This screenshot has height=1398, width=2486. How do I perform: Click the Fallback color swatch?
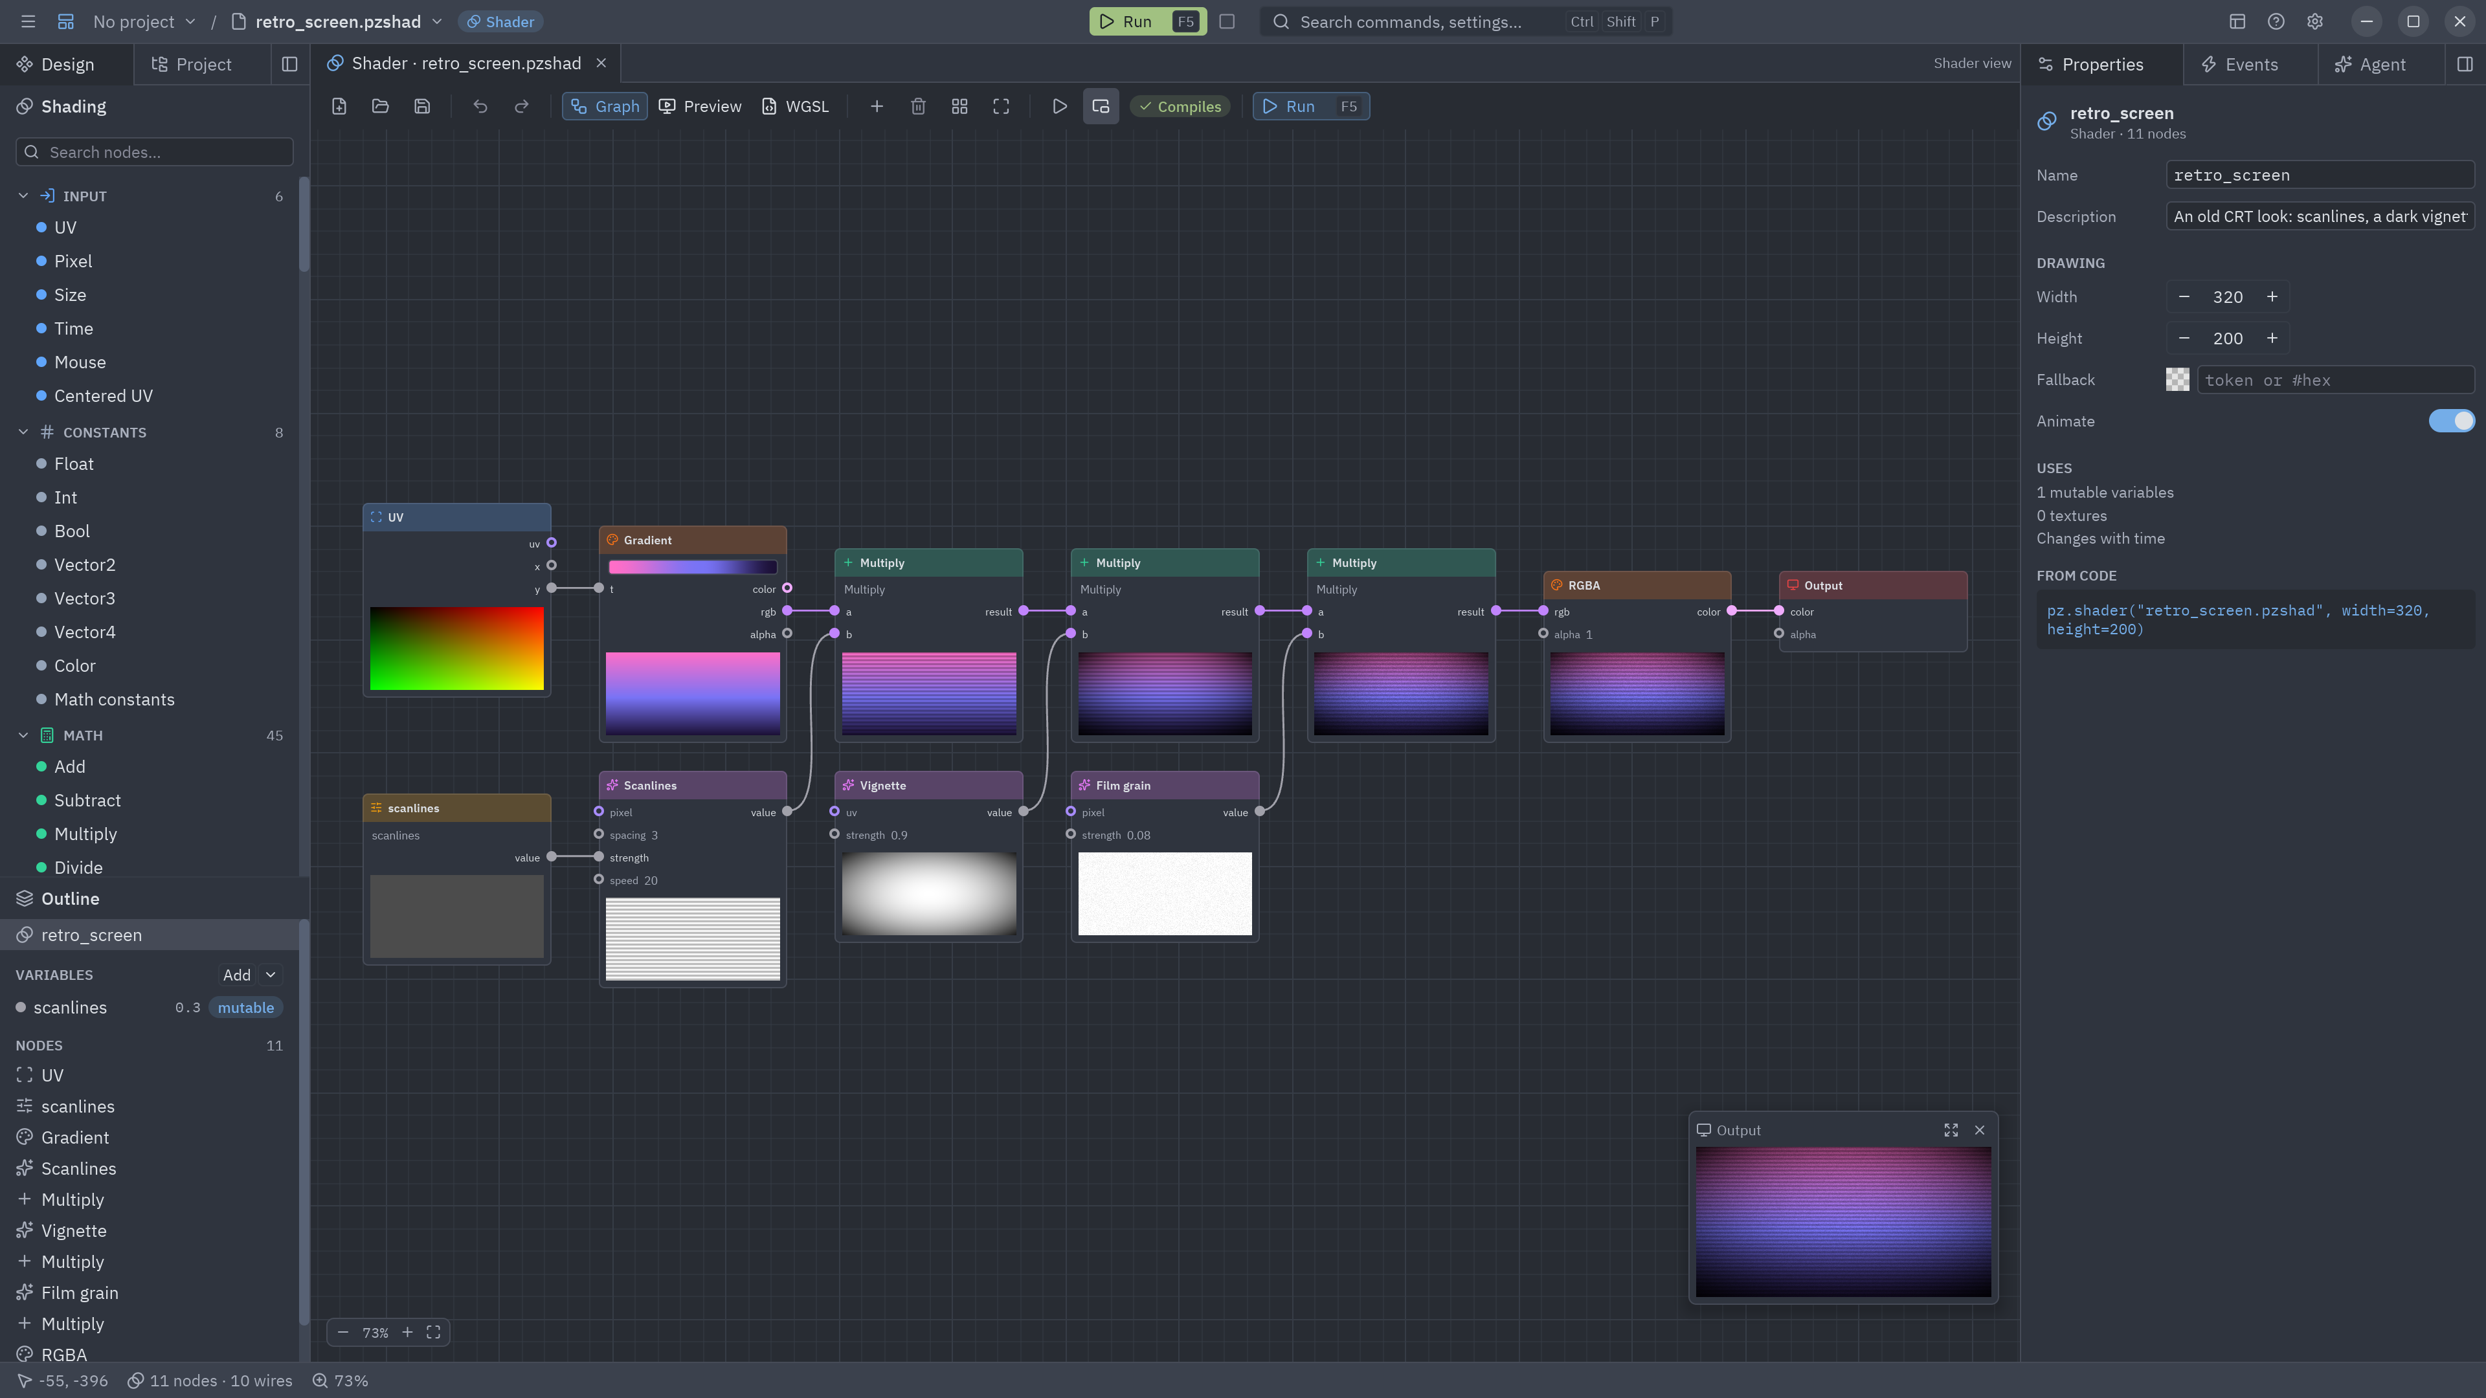[2177, 379]
